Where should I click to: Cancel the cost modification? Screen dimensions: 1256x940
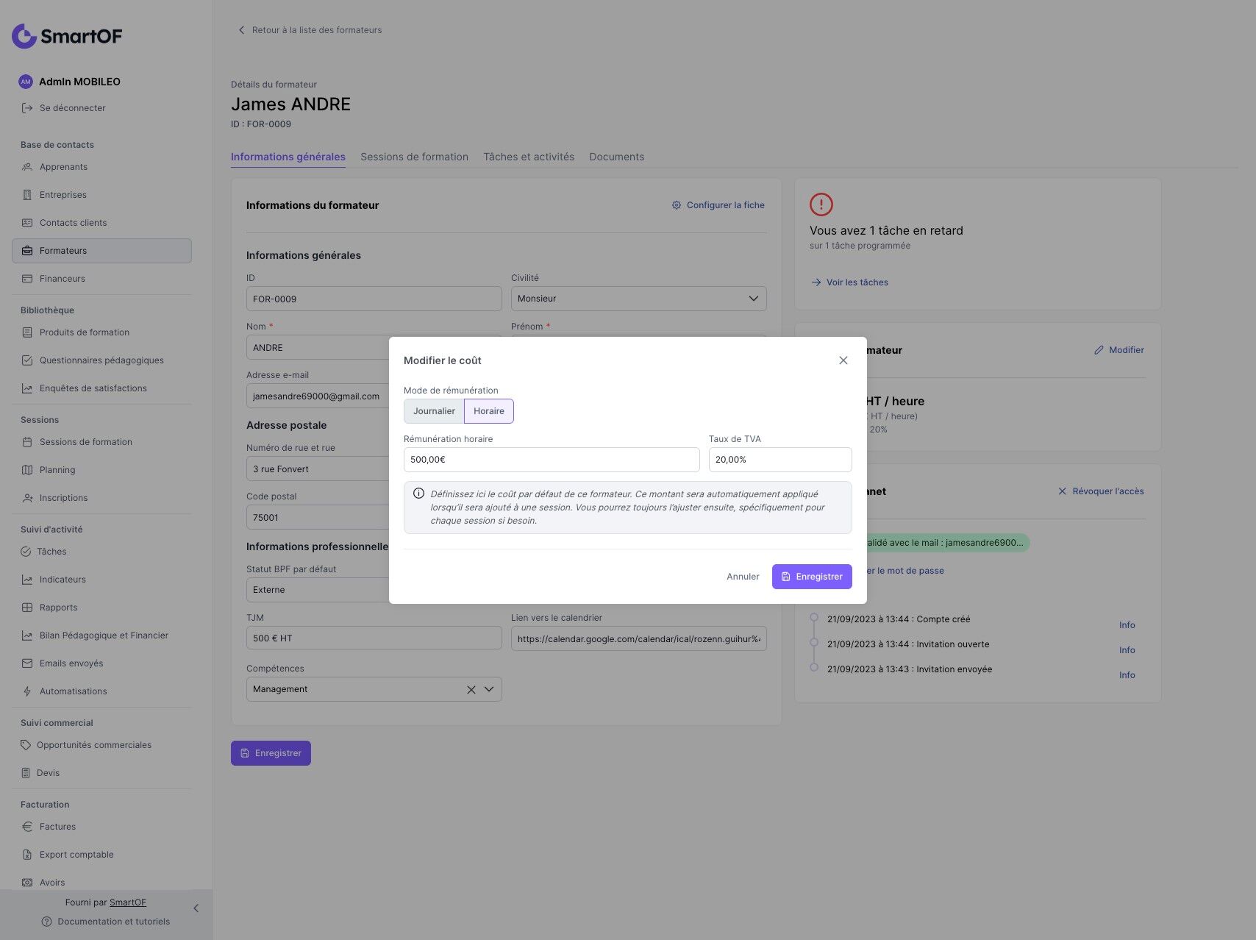pyautogui.click(x=743, y=577)
